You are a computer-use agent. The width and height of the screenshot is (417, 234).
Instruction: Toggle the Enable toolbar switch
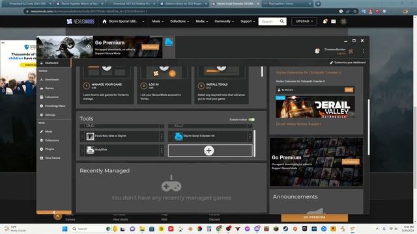click(252, 120)
